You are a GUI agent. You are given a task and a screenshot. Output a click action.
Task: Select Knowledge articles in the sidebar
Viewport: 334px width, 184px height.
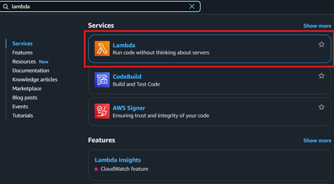pyautogui.click(x=35, y=80)
